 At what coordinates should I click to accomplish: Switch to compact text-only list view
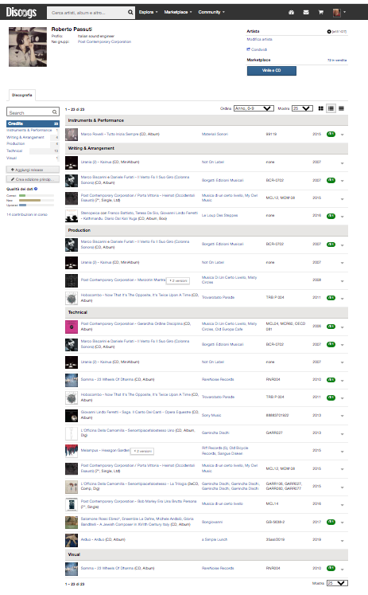tap(341, 108)
